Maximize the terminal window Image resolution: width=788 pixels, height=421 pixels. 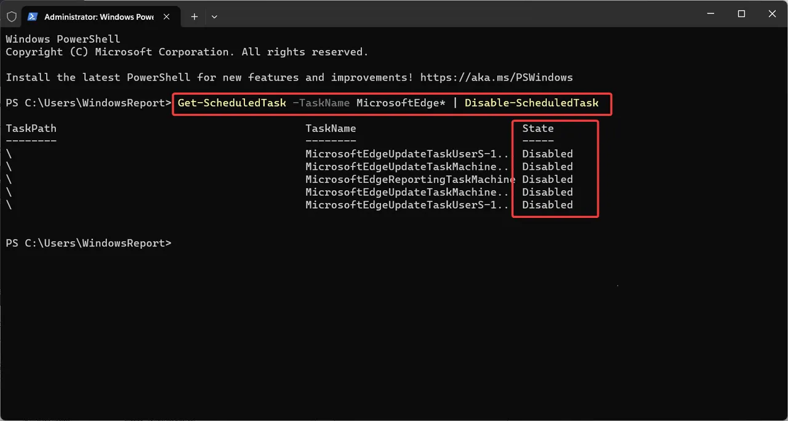pos(741,14)
